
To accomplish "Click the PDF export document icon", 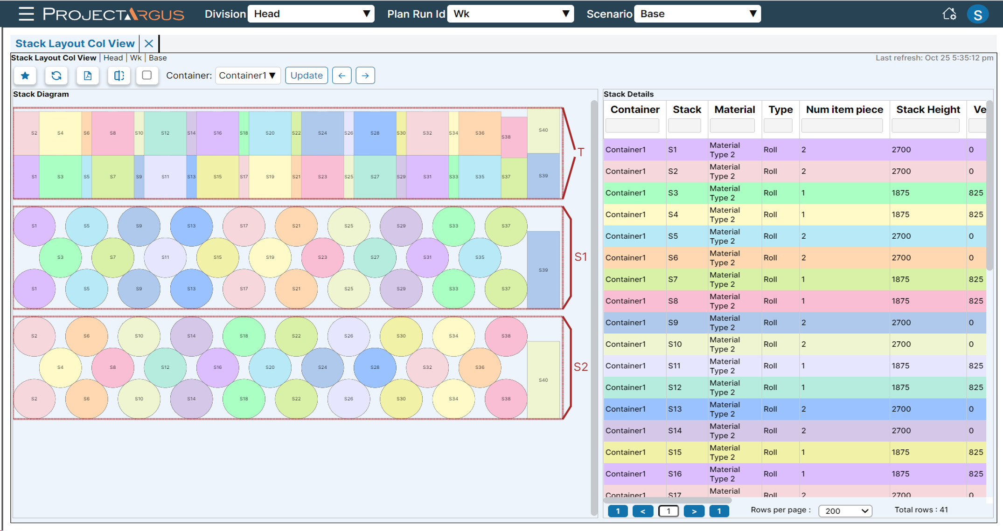I will click(88, 76).
